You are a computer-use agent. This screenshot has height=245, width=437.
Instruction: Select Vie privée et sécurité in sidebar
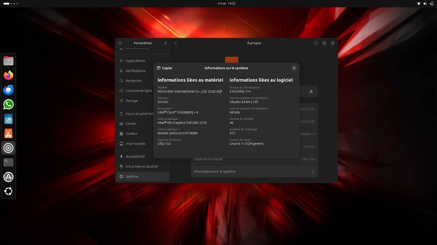(x=143, y=166)
